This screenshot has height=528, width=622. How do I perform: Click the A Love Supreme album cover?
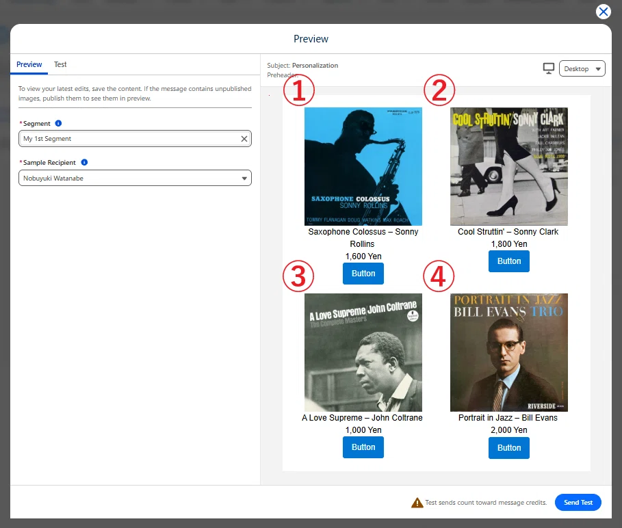363,352
